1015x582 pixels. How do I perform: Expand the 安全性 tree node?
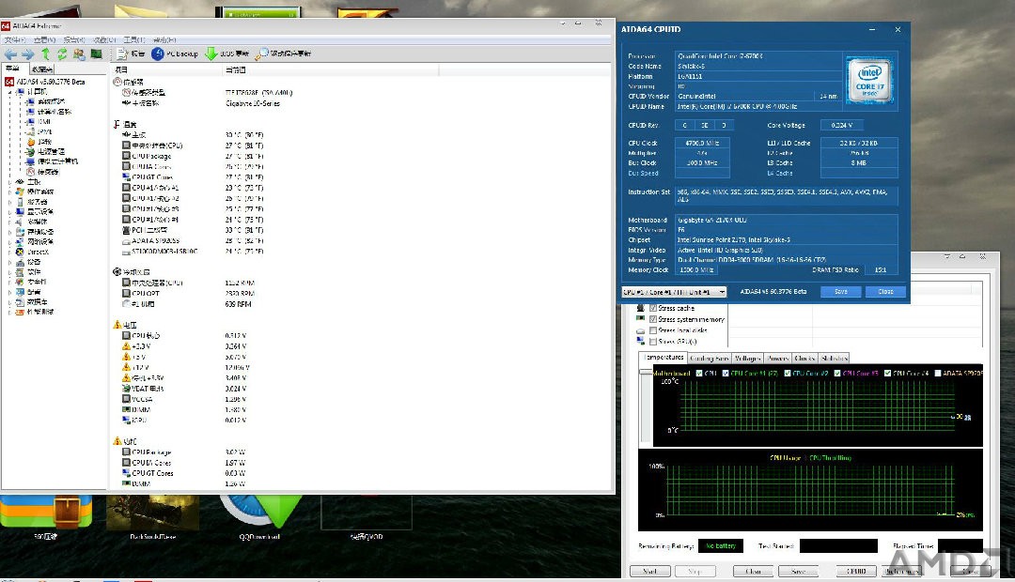9,282
